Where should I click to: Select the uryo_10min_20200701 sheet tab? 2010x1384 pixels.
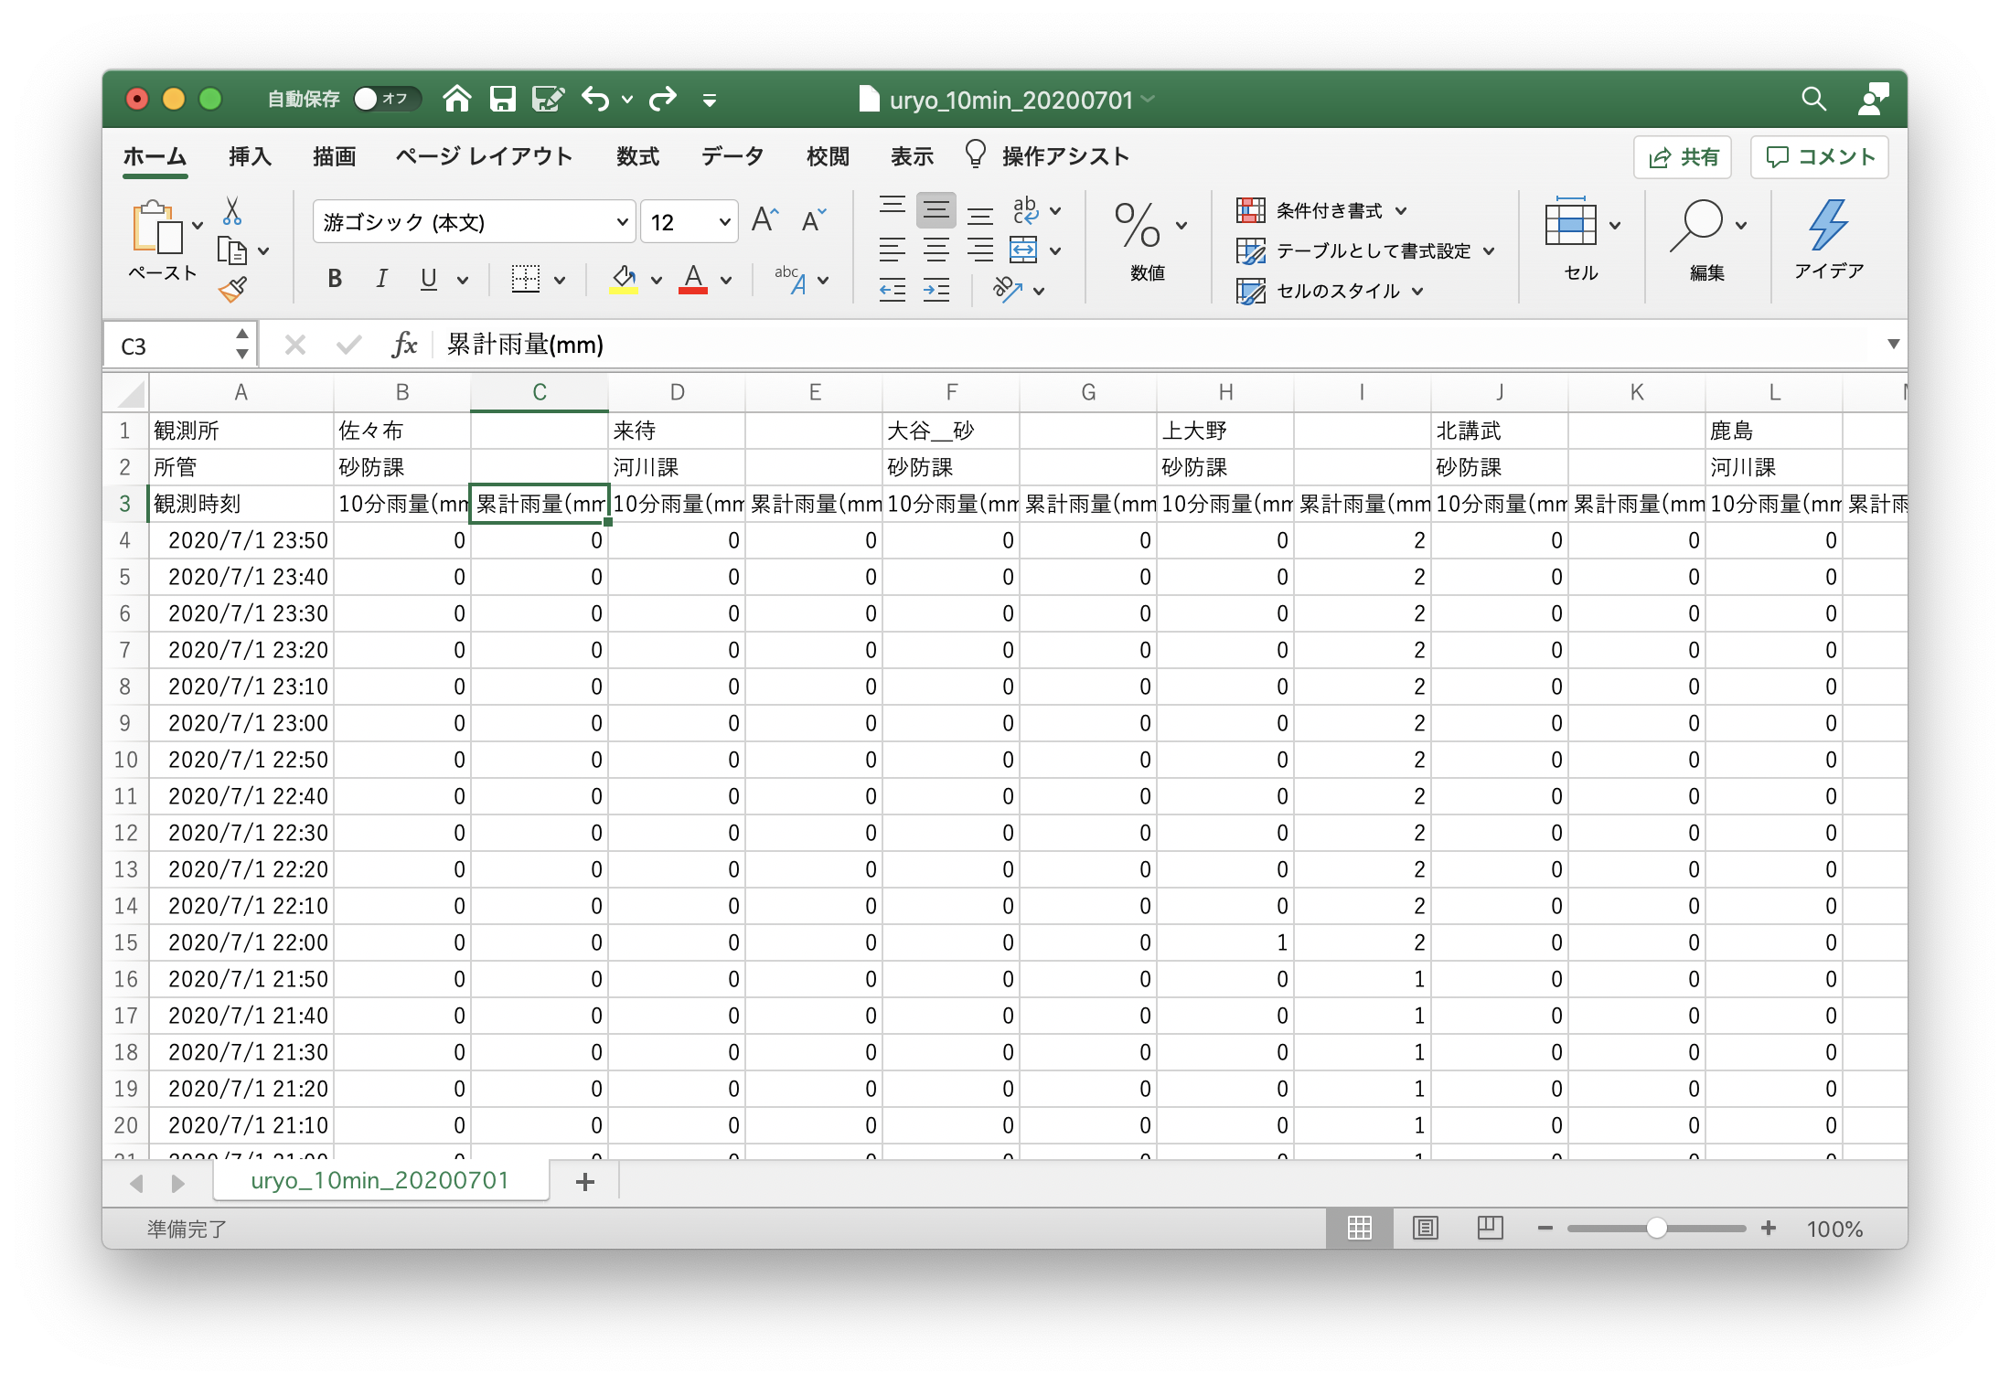click(x=380, y=1180)
